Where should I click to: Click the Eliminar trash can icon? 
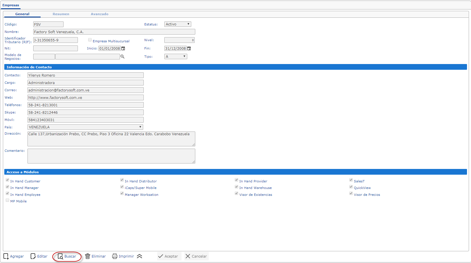(88, 256)
